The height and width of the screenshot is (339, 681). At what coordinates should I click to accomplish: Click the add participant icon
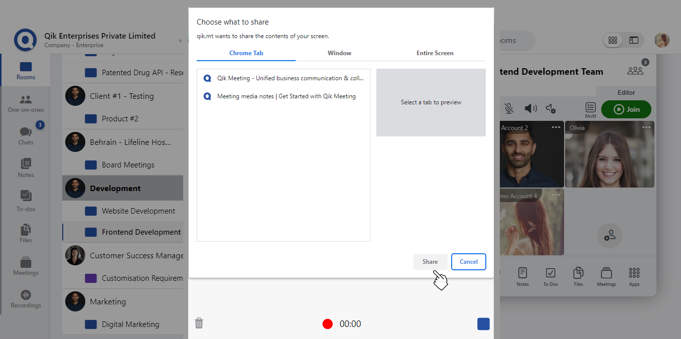click(x=610, y=235)
